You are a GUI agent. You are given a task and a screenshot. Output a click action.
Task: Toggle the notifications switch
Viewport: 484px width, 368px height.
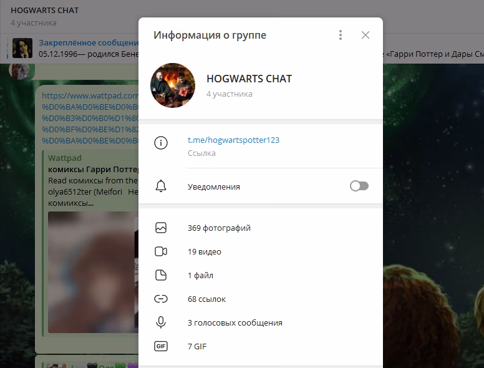pyautogui.click(x=359, y=186)
